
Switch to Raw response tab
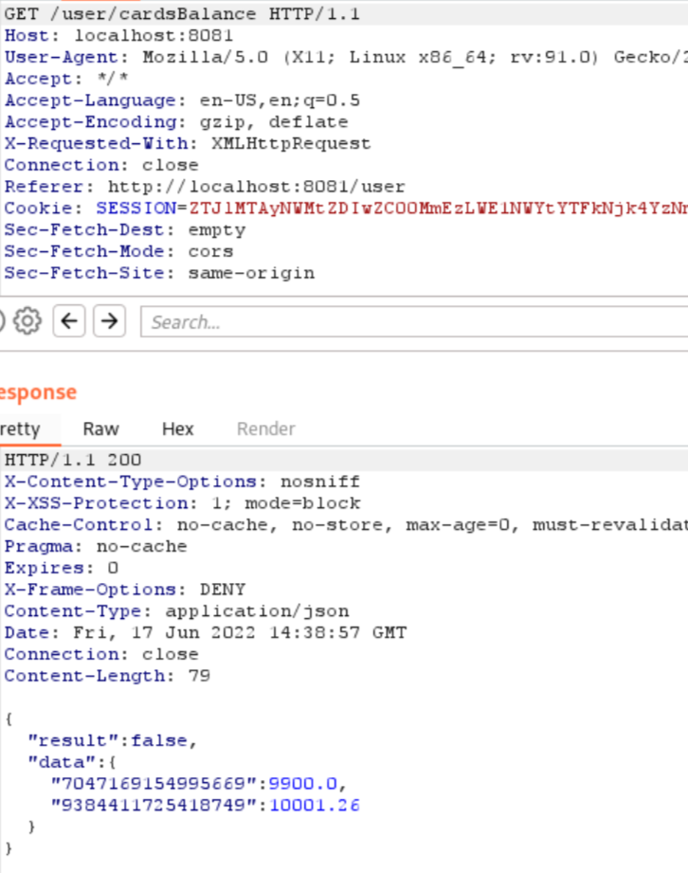click(x=100, y=428)
